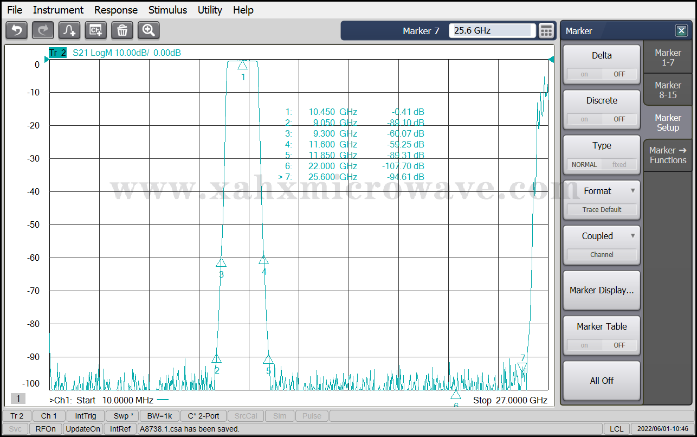Select marker 5 triangle near -90 dB
Viewport: 697px width, 437px height.
(x=268, y=359)
